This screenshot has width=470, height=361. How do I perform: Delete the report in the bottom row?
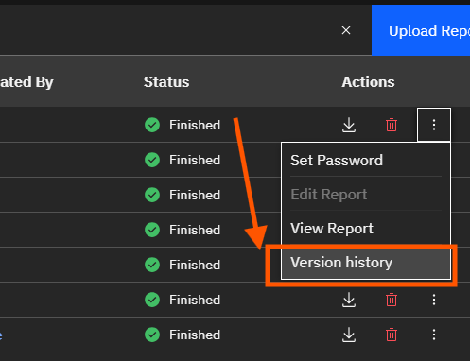(392, 335)
